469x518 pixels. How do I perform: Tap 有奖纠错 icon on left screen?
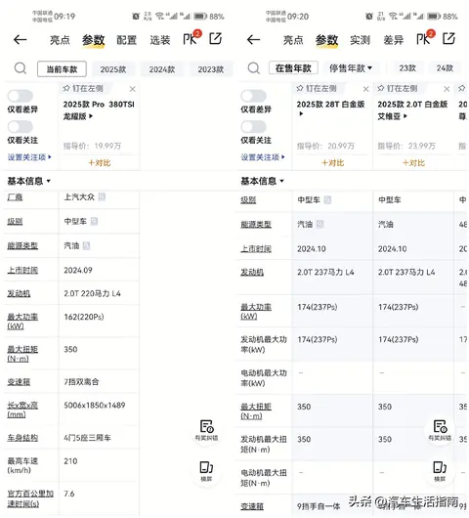click(207, 430)
